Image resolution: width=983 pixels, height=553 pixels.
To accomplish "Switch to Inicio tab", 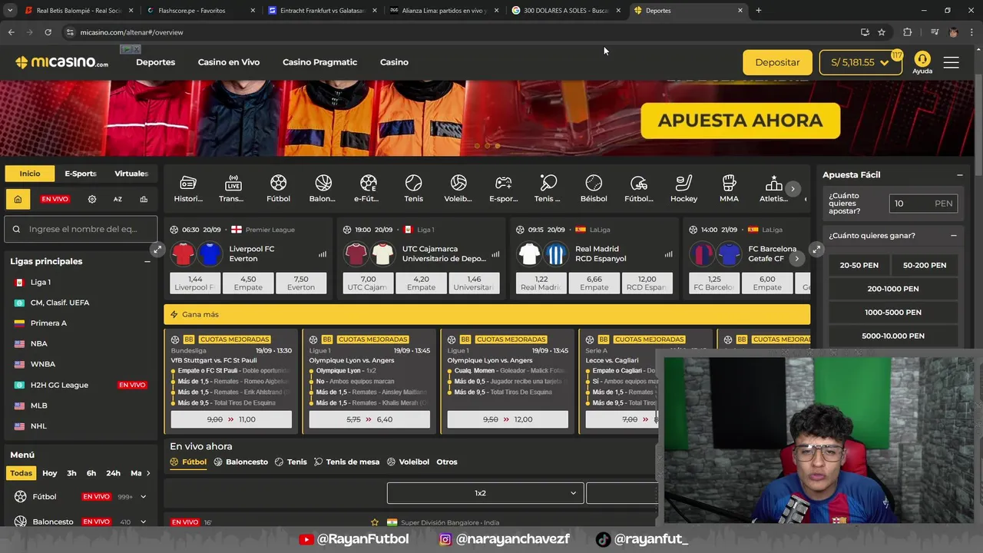I will (x=30, y=174).
